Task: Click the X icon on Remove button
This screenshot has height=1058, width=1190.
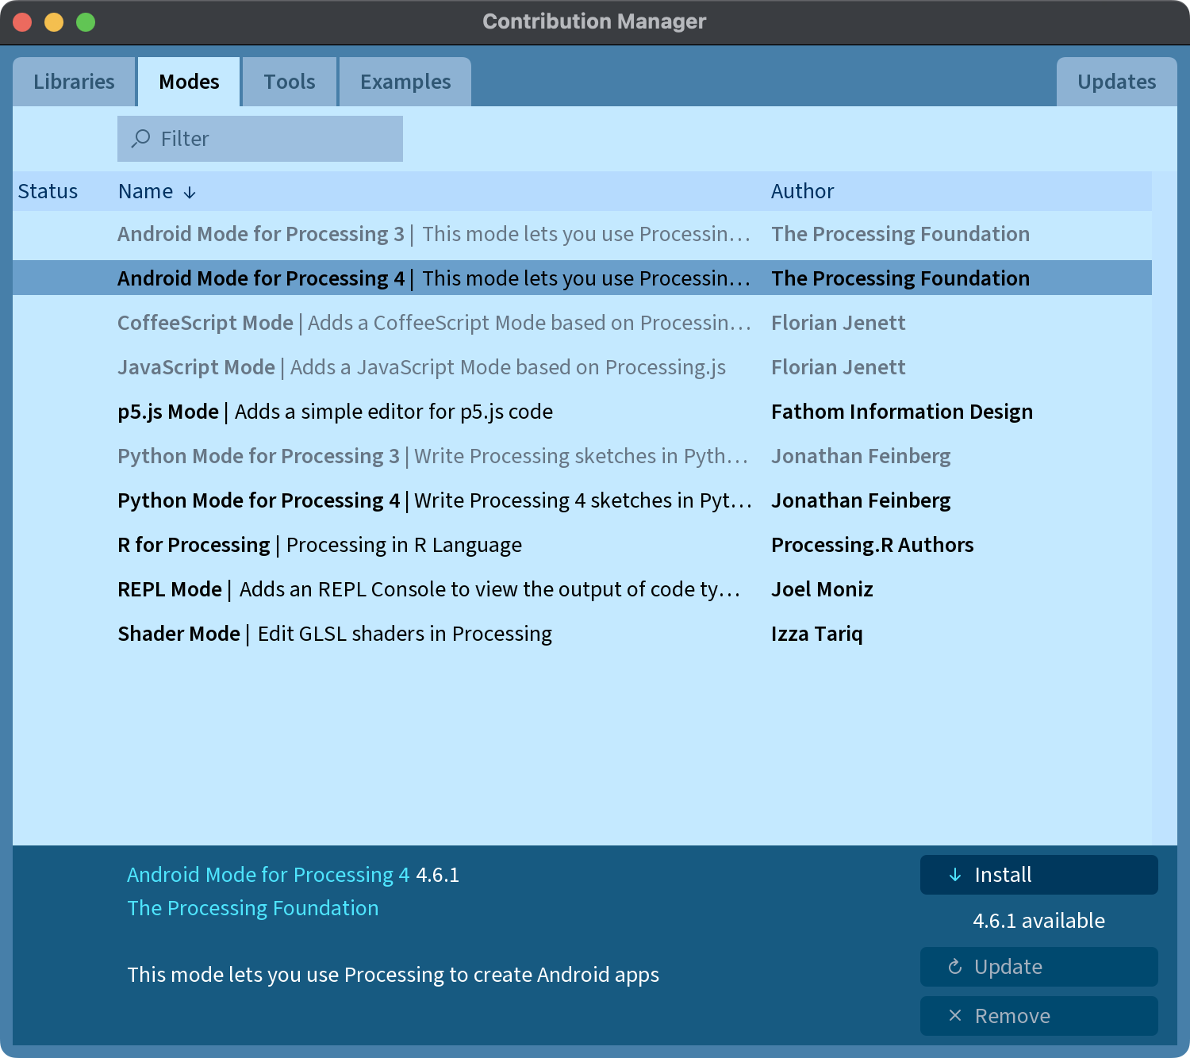Action: (x=955, y=1015)
